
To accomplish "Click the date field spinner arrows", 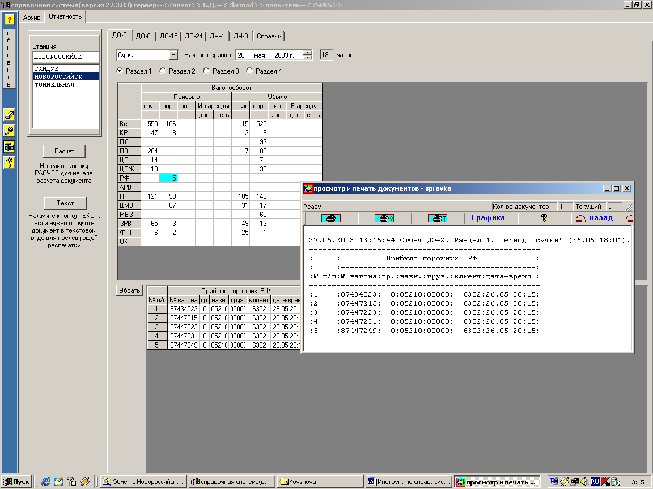I will point(307,55).
